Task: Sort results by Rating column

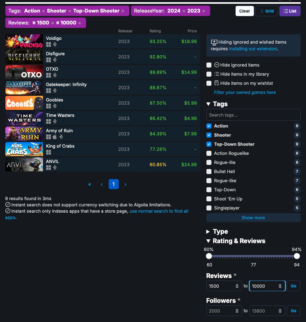Action: [155, 31]
